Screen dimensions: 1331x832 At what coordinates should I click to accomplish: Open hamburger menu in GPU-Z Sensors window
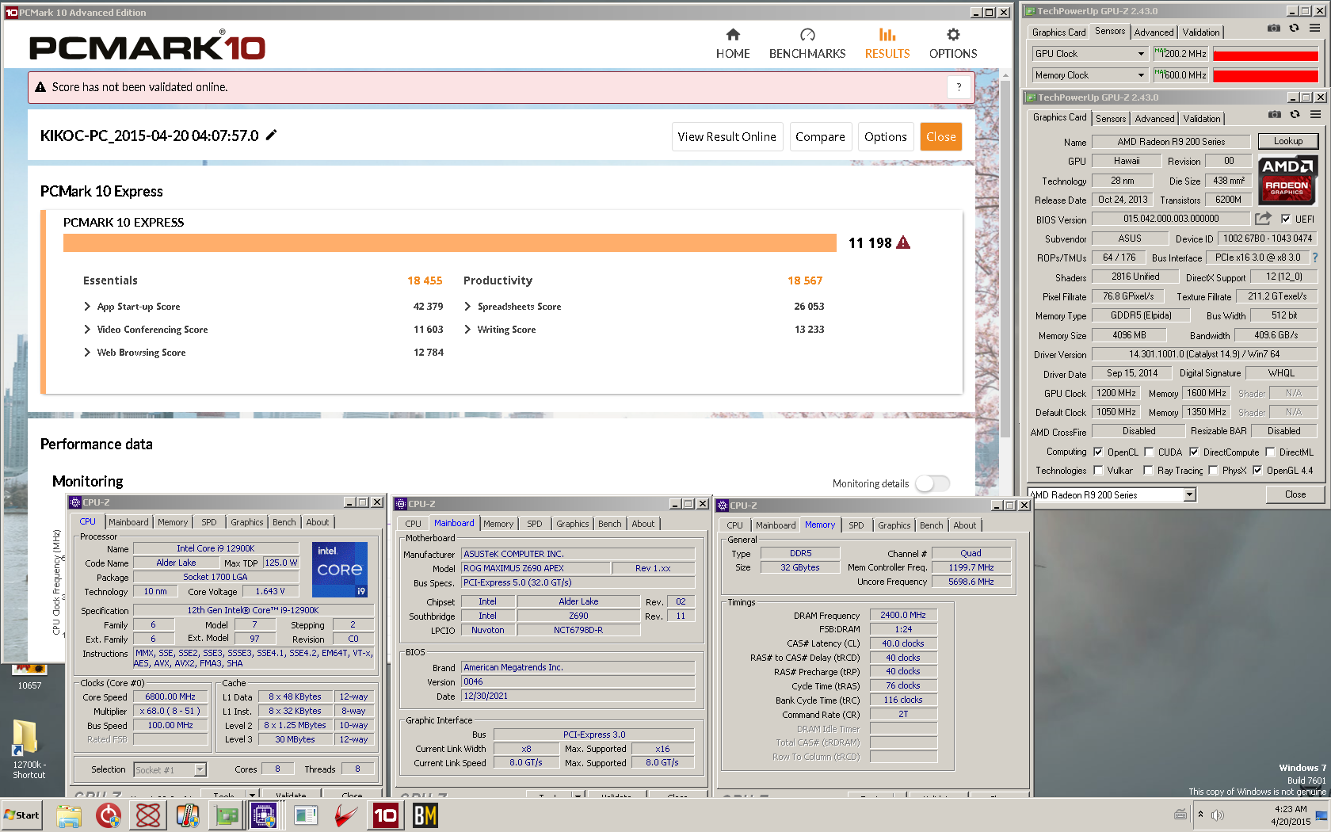coord(1314,28)
